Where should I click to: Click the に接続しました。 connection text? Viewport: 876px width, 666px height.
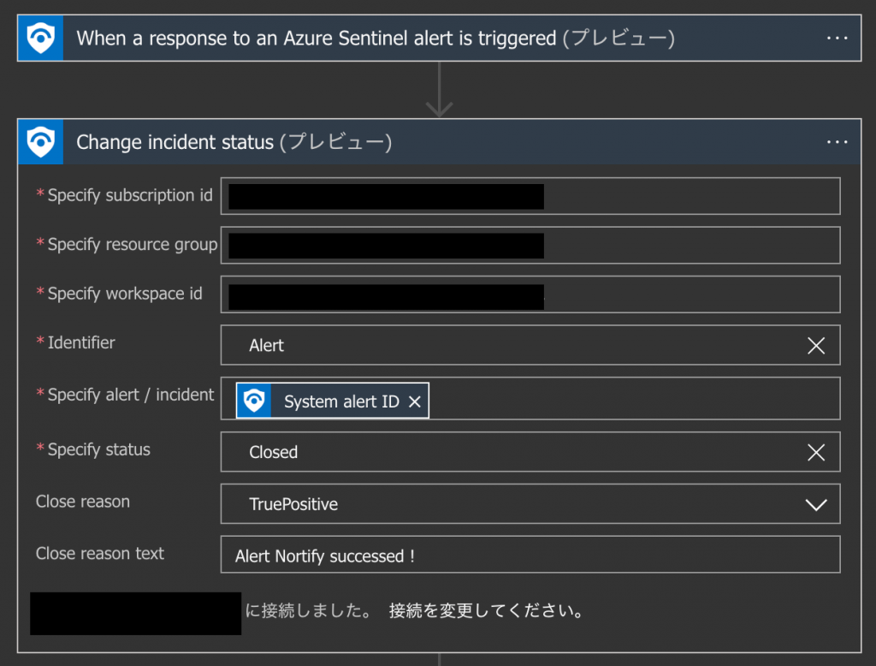(310, 610)
